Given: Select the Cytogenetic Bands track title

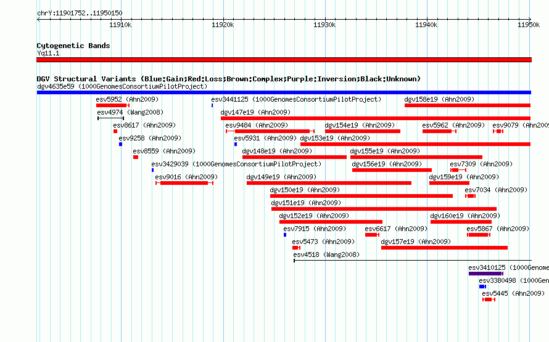Looking at the screenshot, I should pyautogui.click(x=73, y=46).
